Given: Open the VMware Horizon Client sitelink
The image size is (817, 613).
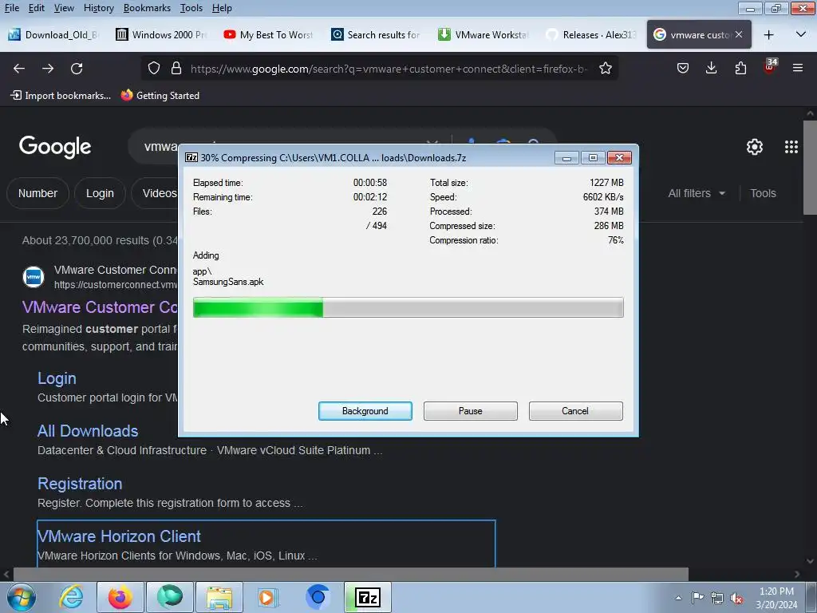Looking at the screenshot, I should tap(120, 536).
